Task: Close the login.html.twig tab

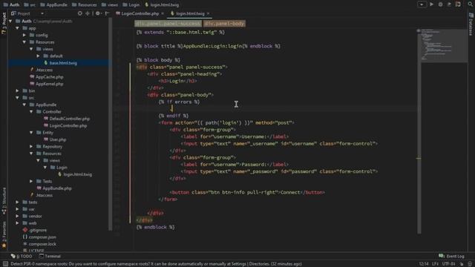Action: click(208, 13)
